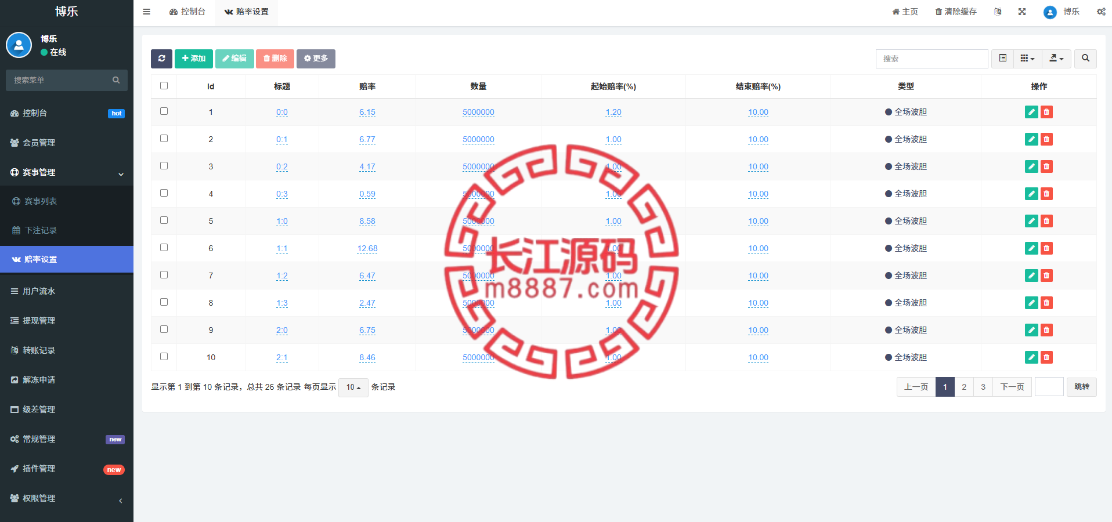
Task: Tick the select-all checkbox in table header
Action: coord(164,86)
